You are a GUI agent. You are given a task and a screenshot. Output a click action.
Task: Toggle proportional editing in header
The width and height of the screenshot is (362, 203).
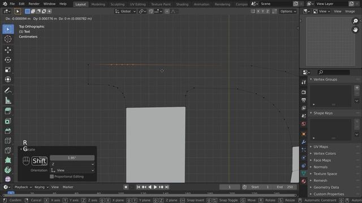167,11
